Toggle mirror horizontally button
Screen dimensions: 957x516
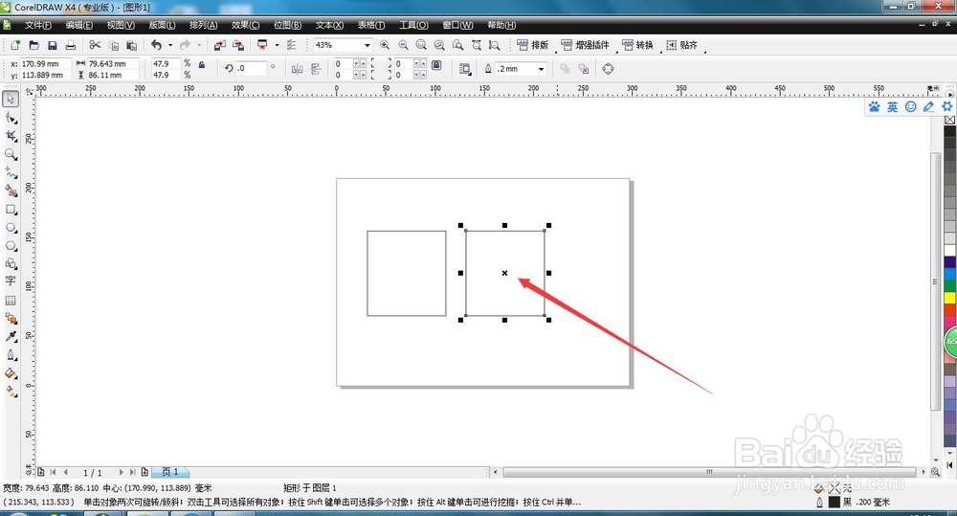[x=298, y=69]
